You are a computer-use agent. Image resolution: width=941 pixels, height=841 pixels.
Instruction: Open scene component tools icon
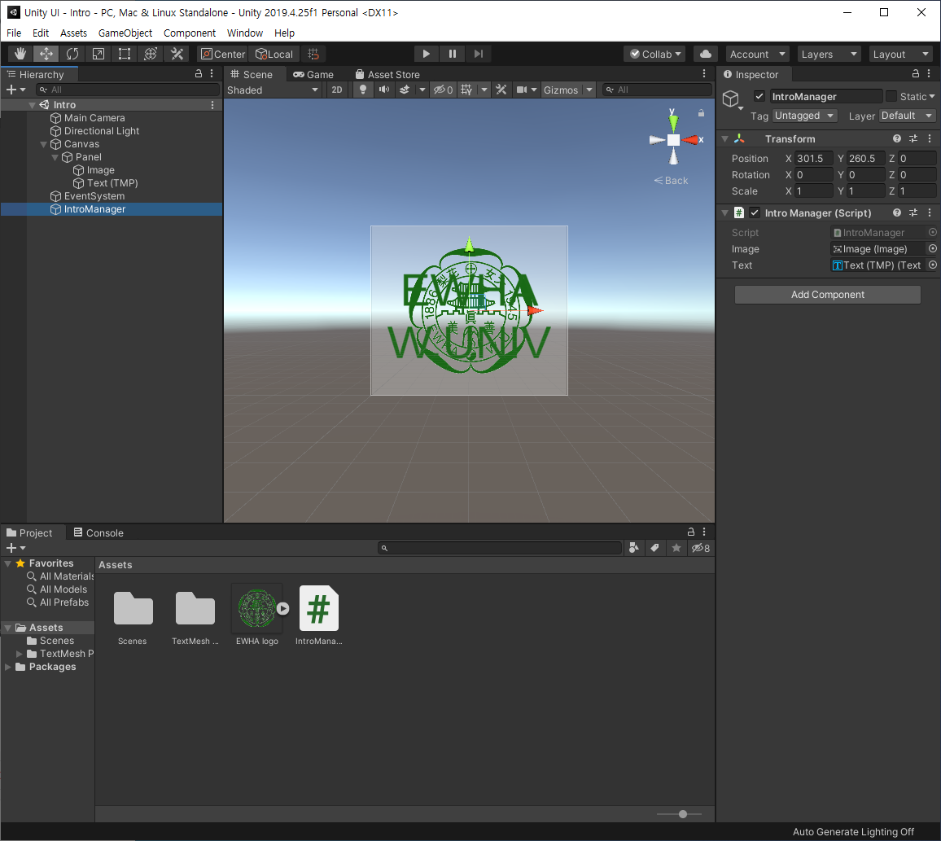[x=501, y=90]
